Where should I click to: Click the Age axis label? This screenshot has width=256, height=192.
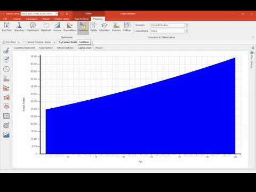[x=140, y=162]
